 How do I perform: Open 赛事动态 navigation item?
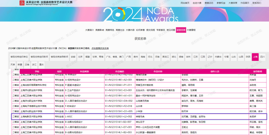tap(209, 3)
